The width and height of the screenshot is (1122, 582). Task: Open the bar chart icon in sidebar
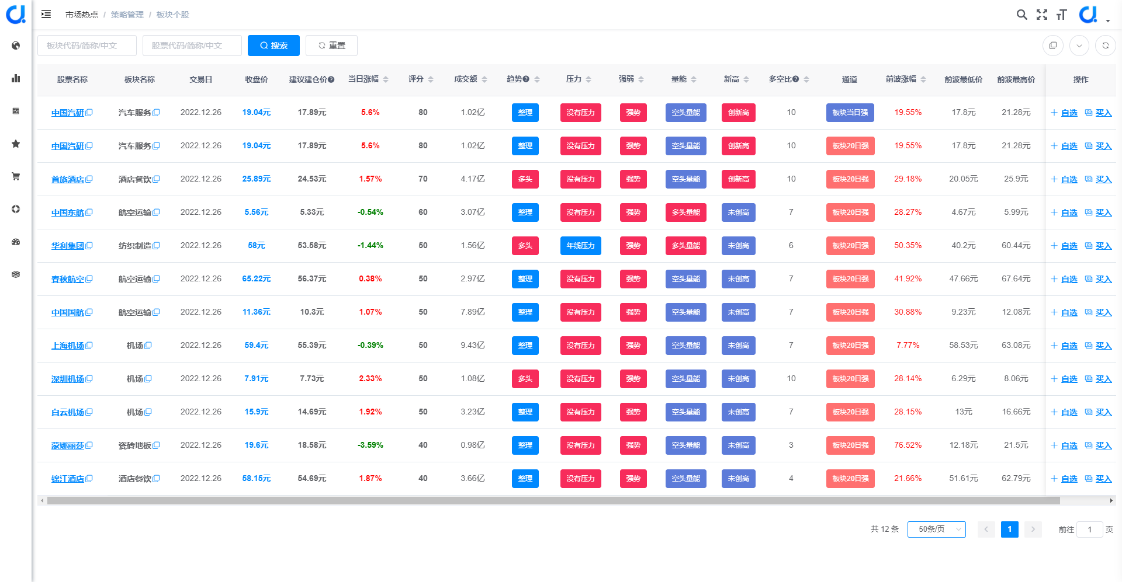click(x=16, y=78)
